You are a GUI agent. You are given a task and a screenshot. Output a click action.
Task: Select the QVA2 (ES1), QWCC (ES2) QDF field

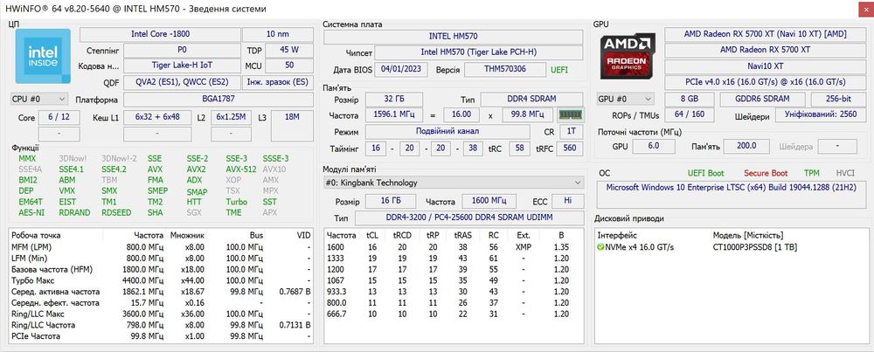[x=182, y=82]
